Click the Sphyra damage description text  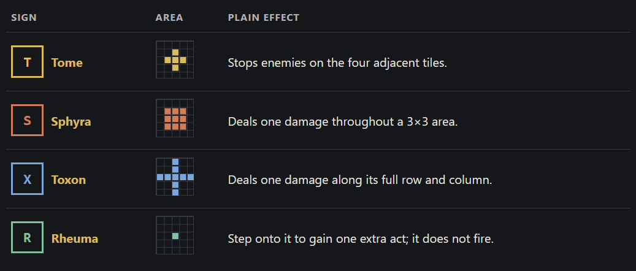pos(343,122)
